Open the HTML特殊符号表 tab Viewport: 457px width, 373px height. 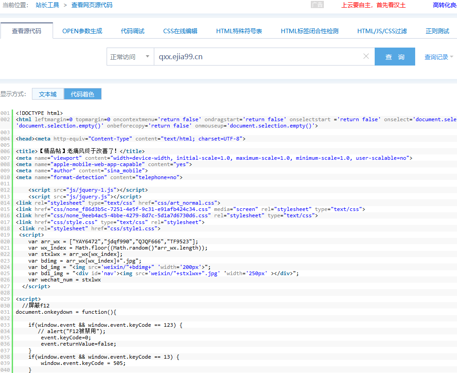(239, 31)
